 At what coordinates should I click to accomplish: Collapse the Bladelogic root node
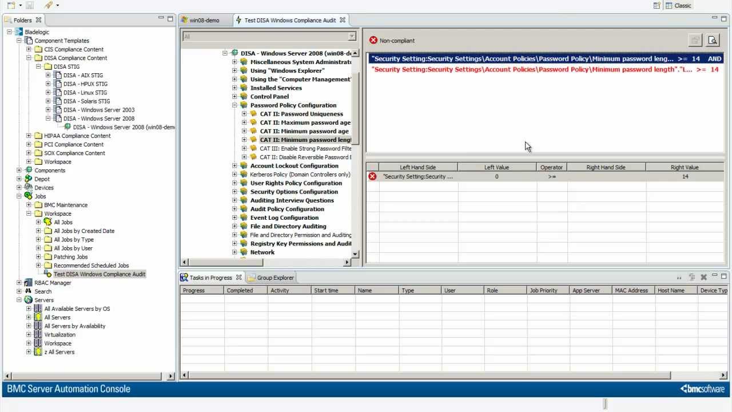pyautogui.click(x=9, y=32)
